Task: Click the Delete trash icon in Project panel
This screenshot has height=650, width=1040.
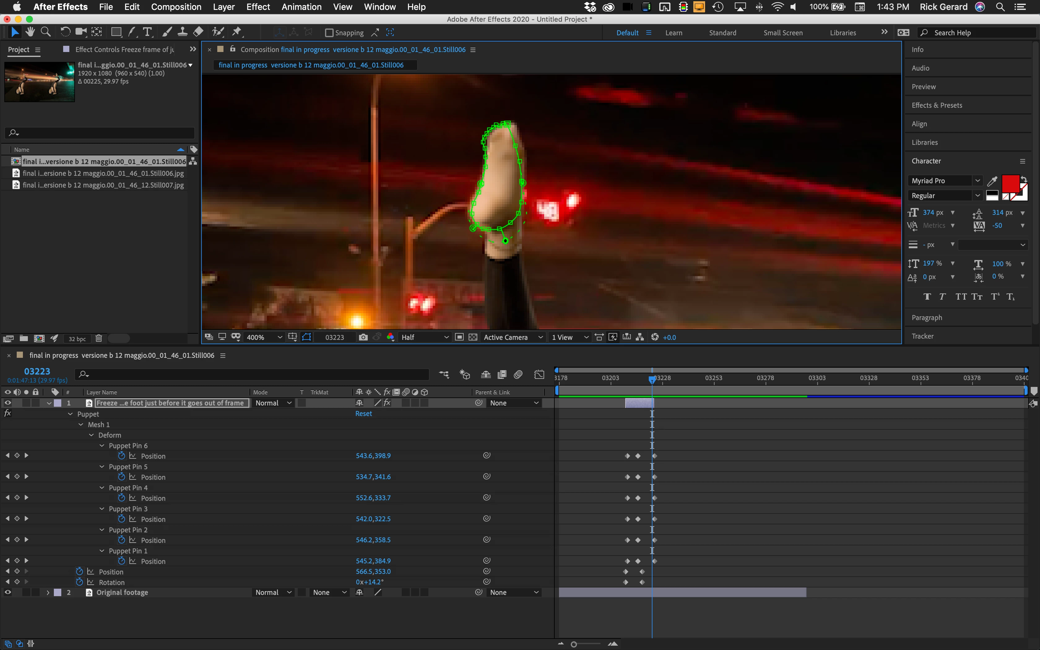Action: (x=98, y=338)
